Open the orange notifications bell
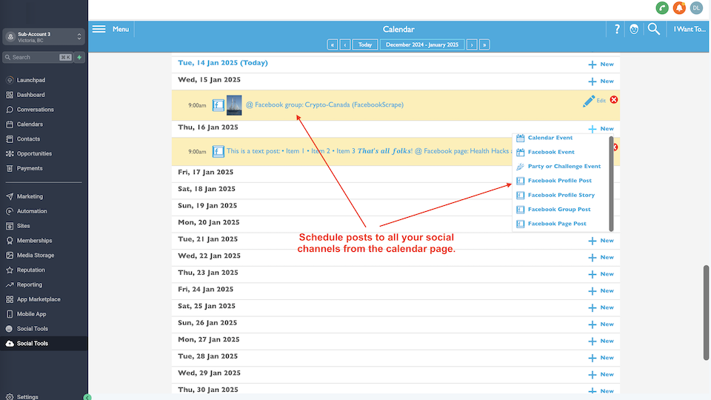The width and height of the screenshot is (711, 400). click(679, 8)
